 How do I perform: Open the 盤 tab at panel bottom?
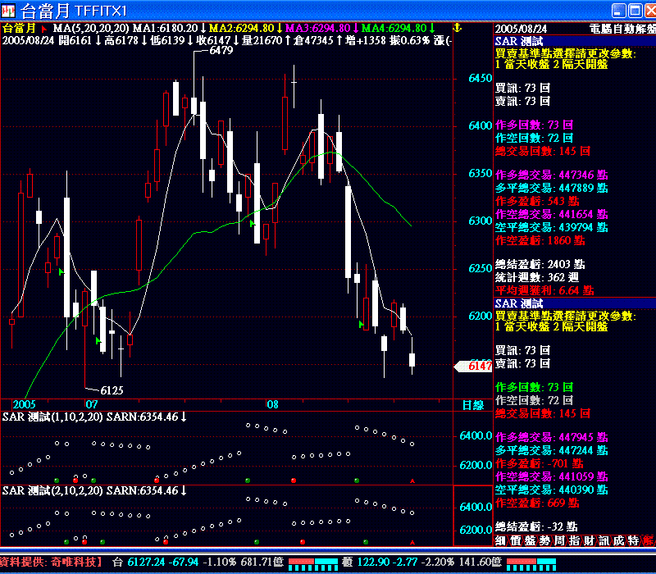click(x=530, y=540)
